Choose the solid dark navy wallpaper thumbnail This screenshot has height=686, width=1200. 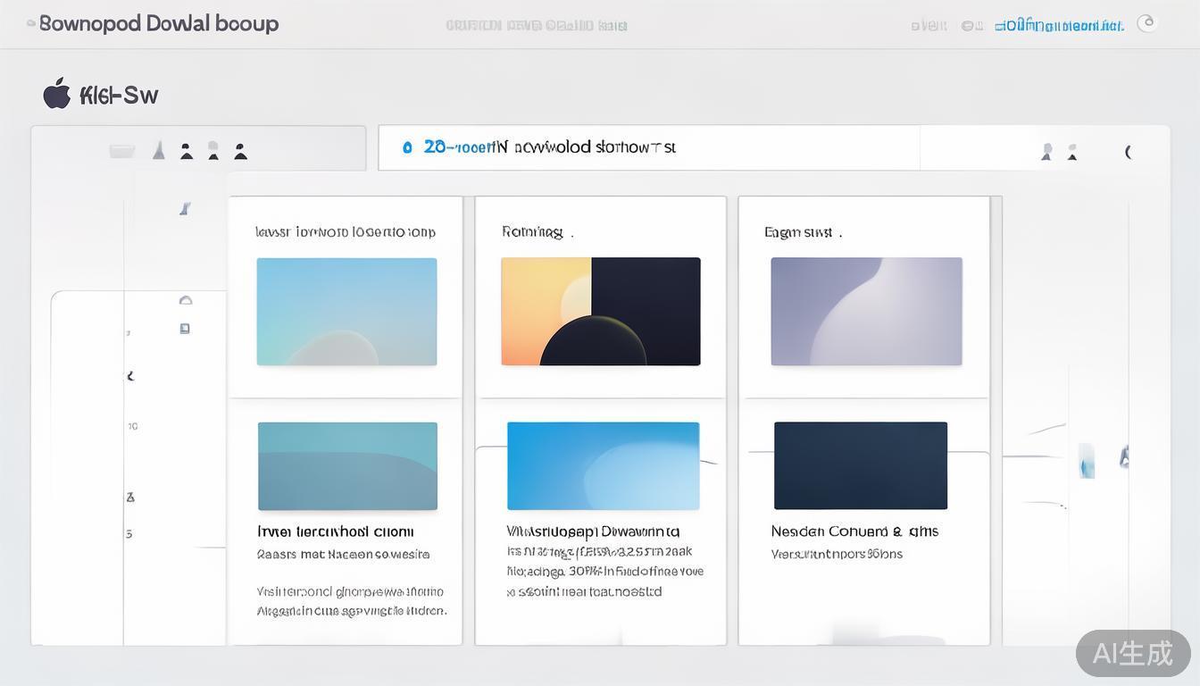[x=861, y=465]
